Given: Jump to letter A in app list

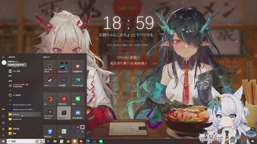Looking at the screenshot, I should coord(10,100).
